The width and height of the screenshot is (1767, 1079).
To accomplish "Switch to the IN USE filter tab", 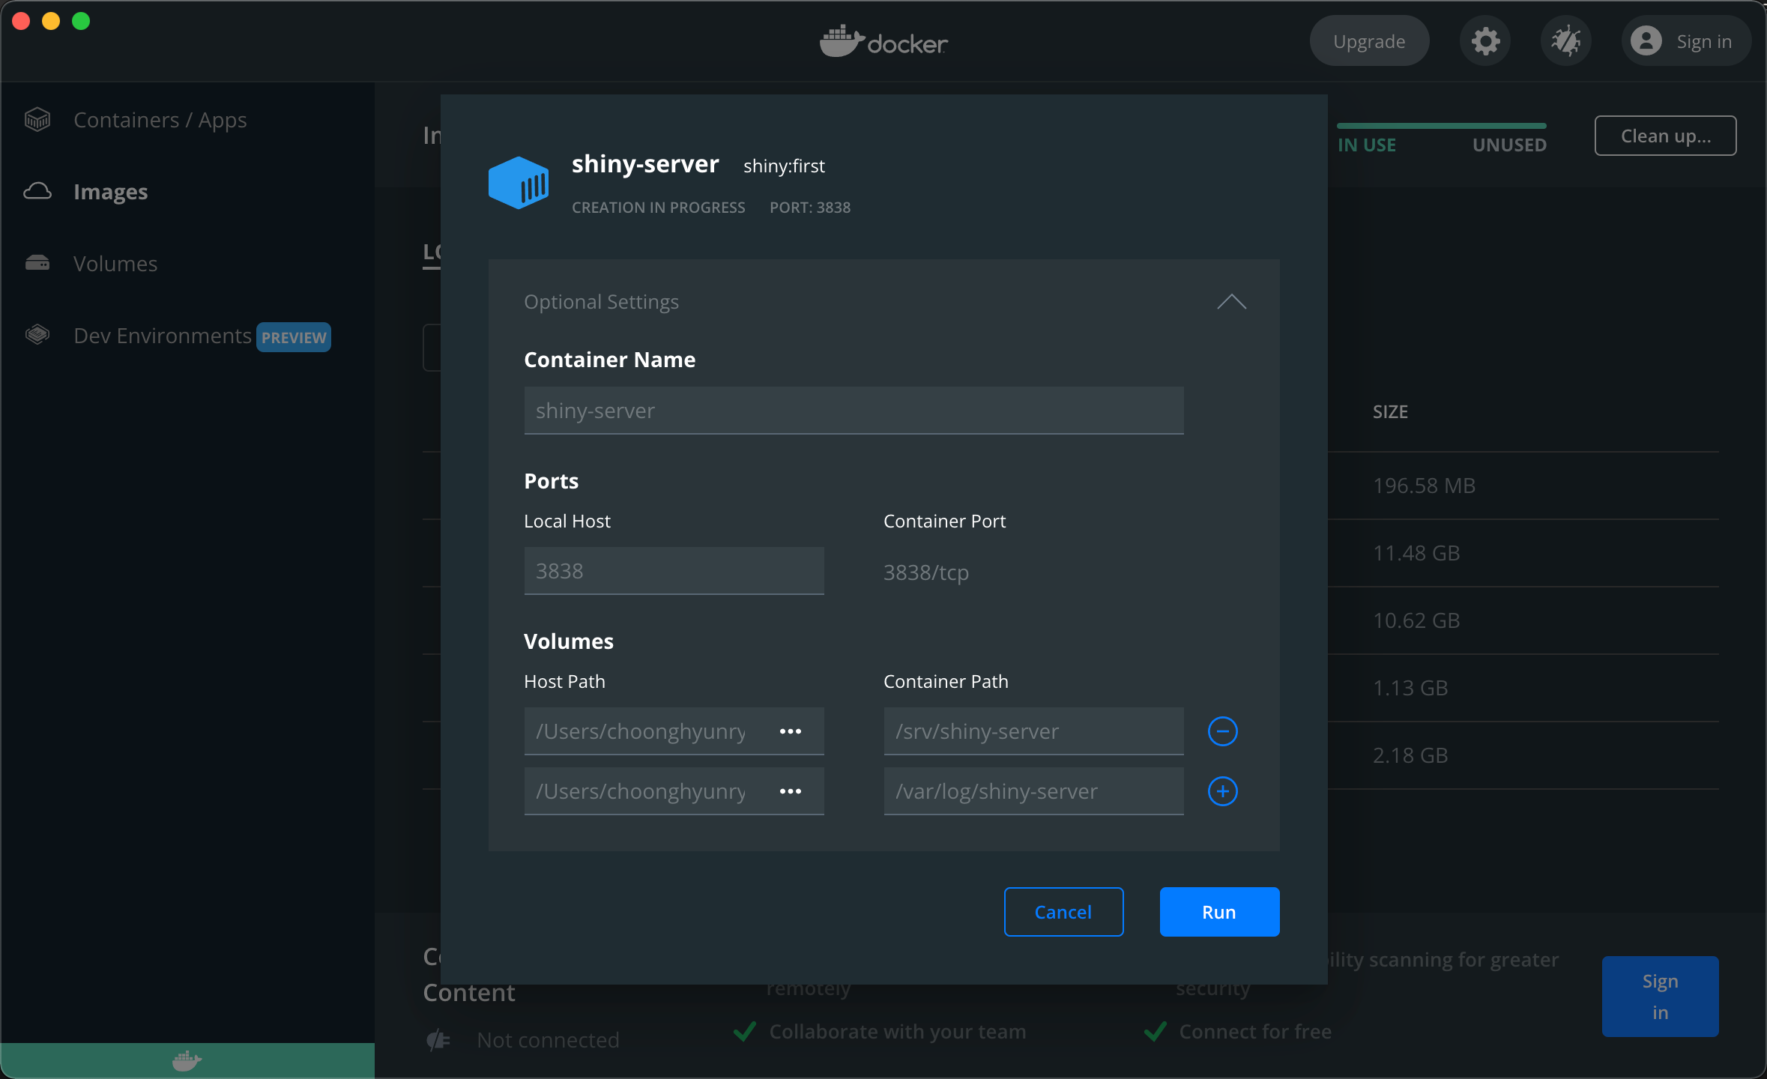I will [x=1367, y=145].
